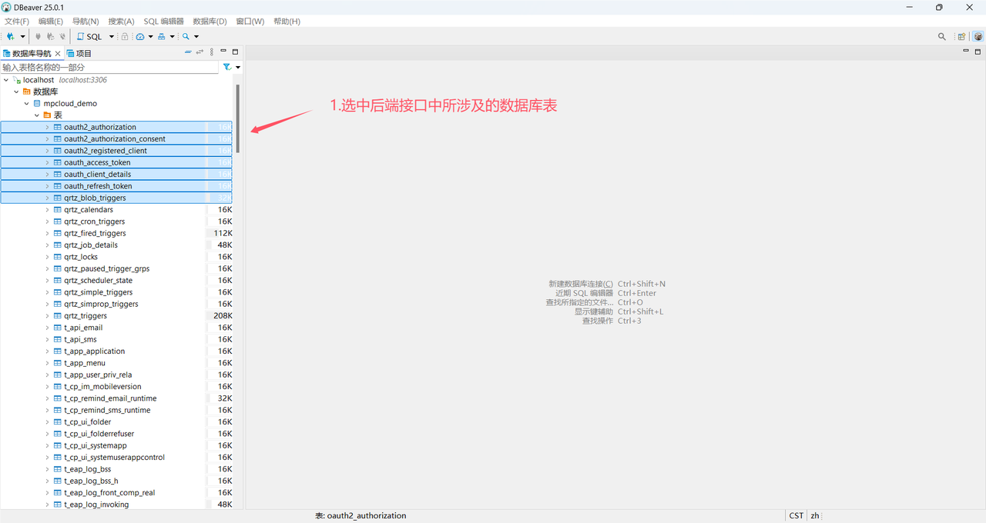Collapse all nodes using navigator toolbar icon
The width and height of the screenshot is (986, 523).
click(188, 52)
